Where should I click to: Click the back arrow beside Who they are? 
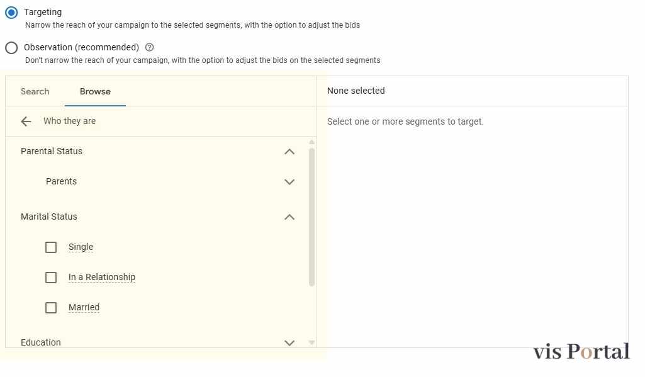[26, 121]
